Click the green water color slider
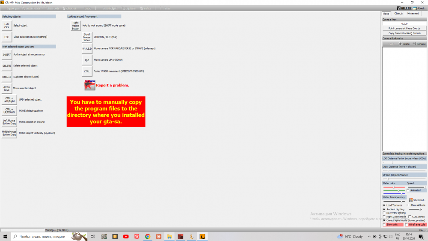Screen dimensions: 428x241 394,190
